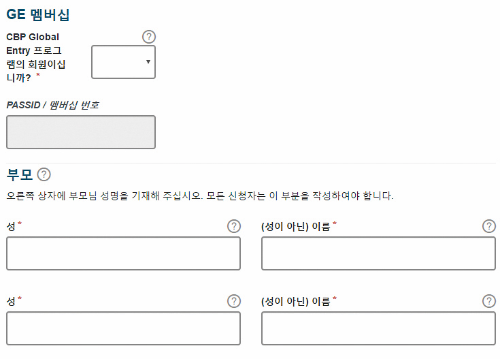Open help for CBP Global Entry membership question
The height and width of the screenshot is (359, 500).
[149, 37]
